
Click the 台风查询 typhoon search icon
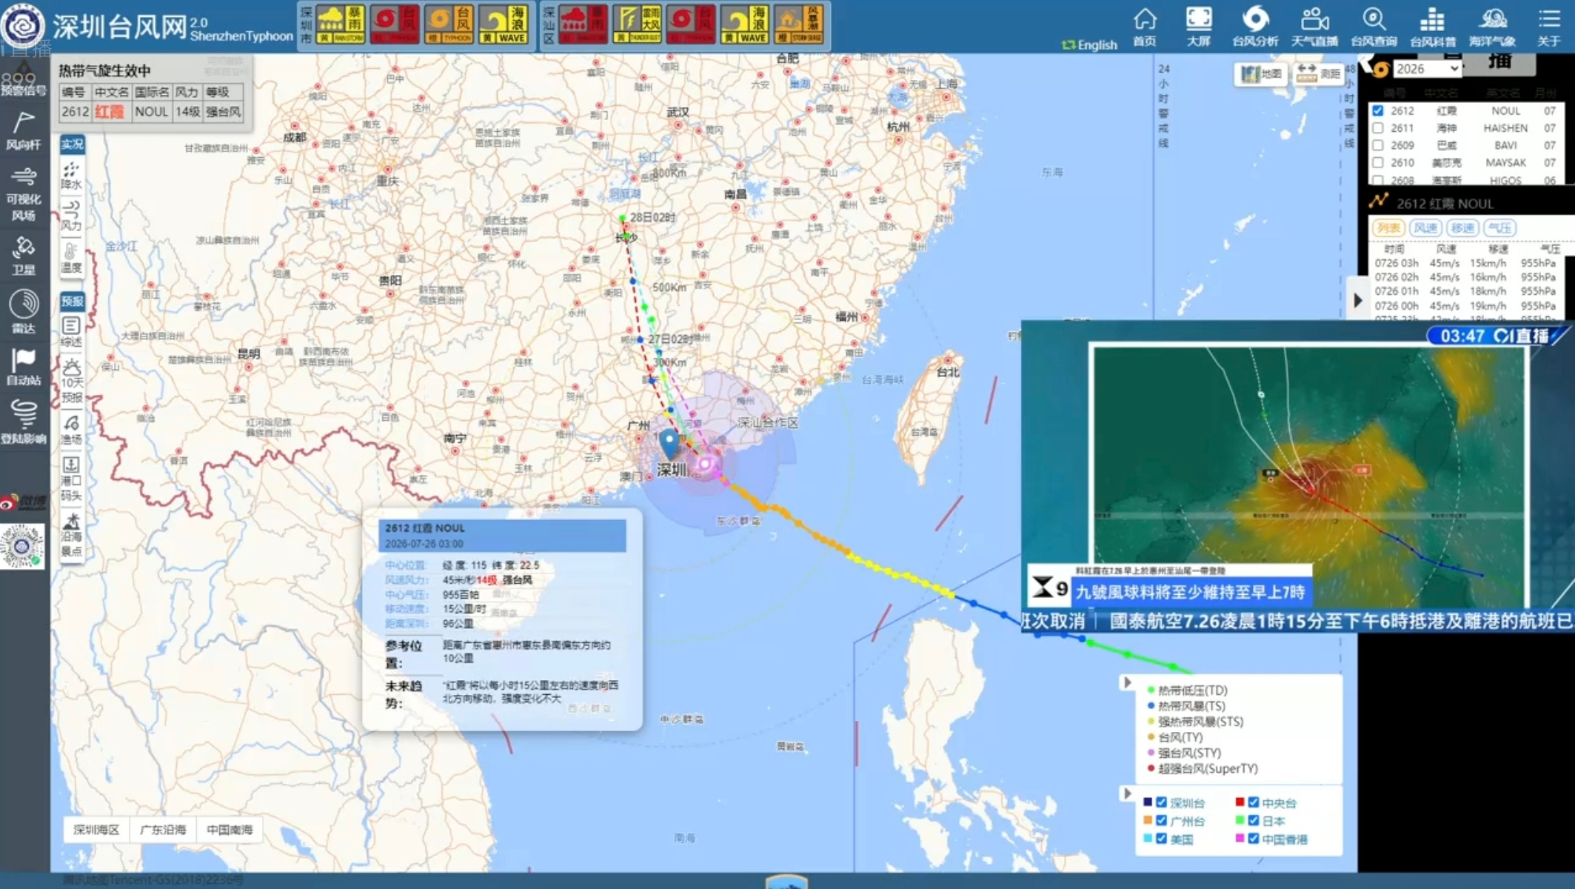pyautogui.click(x=1374, y=26)
